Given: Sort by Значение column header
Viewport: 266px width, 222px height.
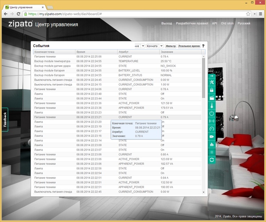Looking at the screenshot, I should pos(180,52).
